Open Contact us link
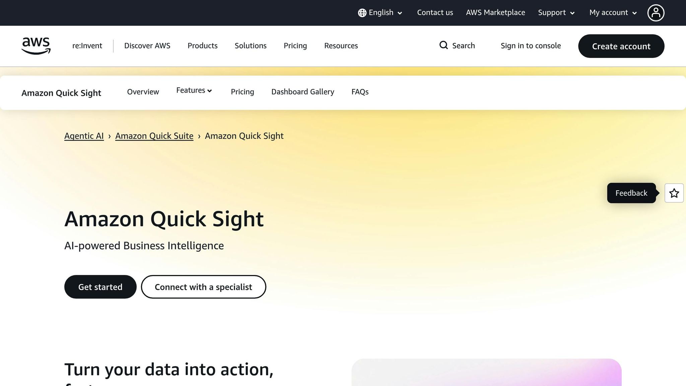This screenshot has height=386, width=686. (x=435, y=13)
